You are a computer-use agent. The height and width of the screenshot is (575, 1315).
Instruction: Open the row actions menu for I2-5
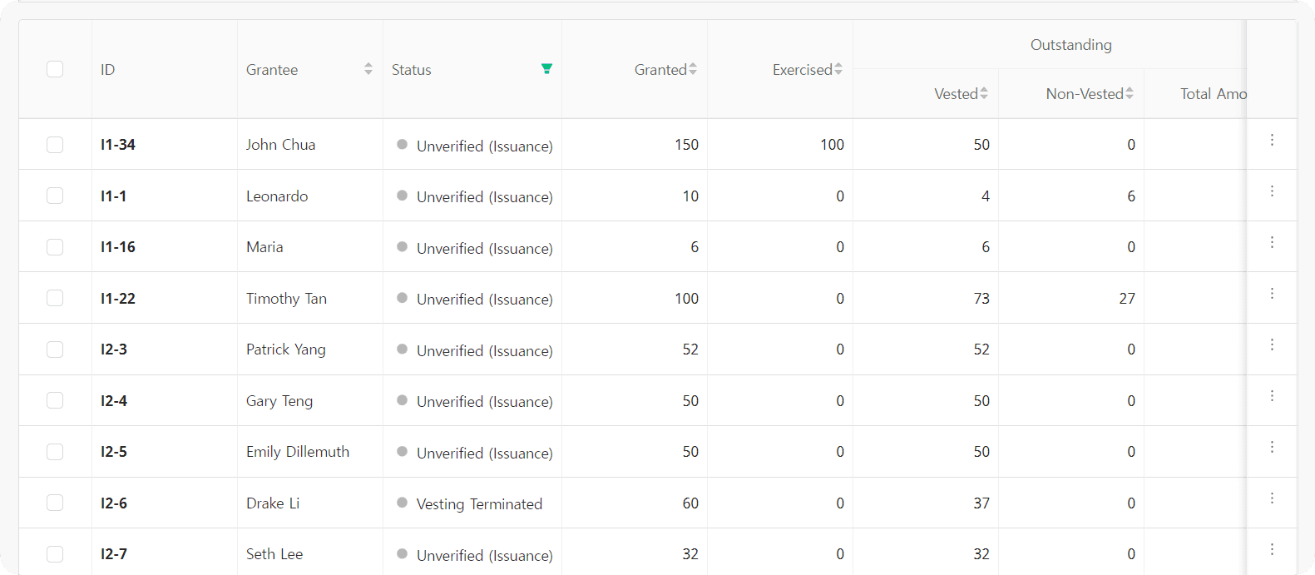1272,447
